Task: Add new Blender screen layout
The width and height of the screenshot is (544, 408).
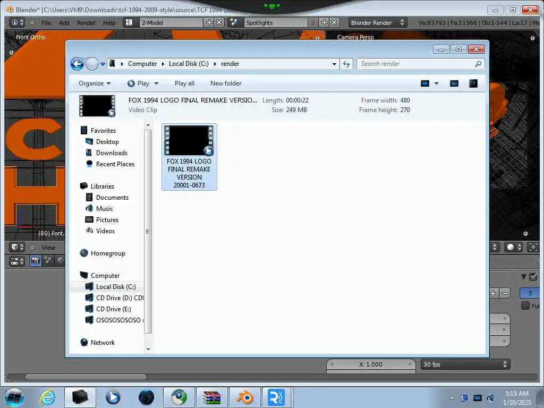Action: point(209,22)
